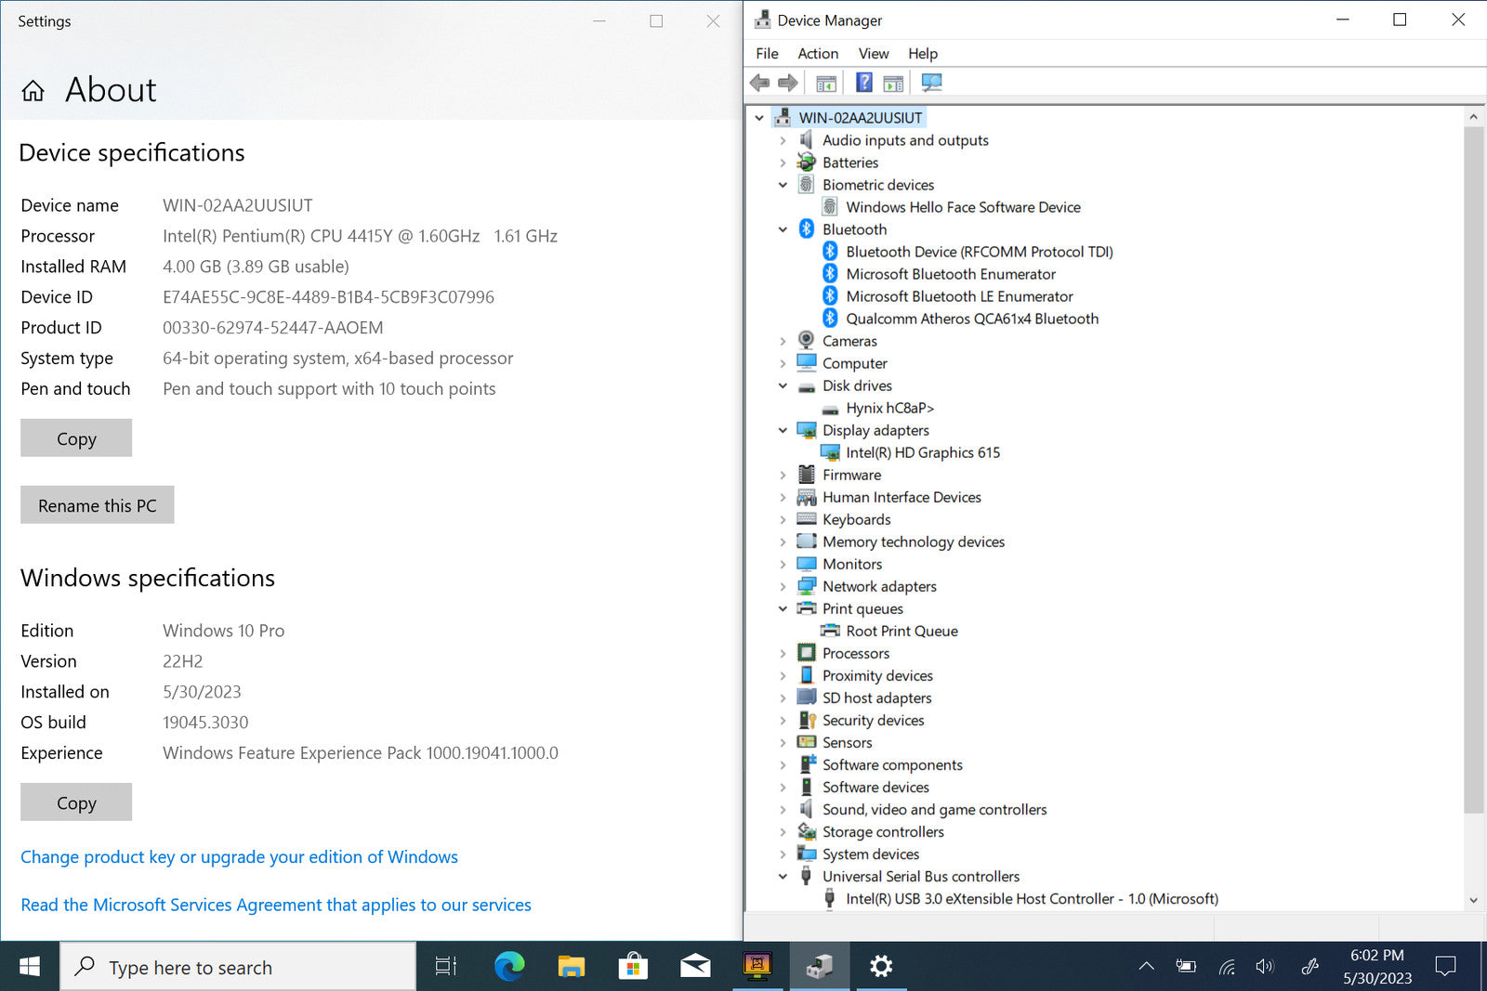Screen dimensions: 1487x991
Task: Expand the Network adapters category
Action: [x=783, y=586]
